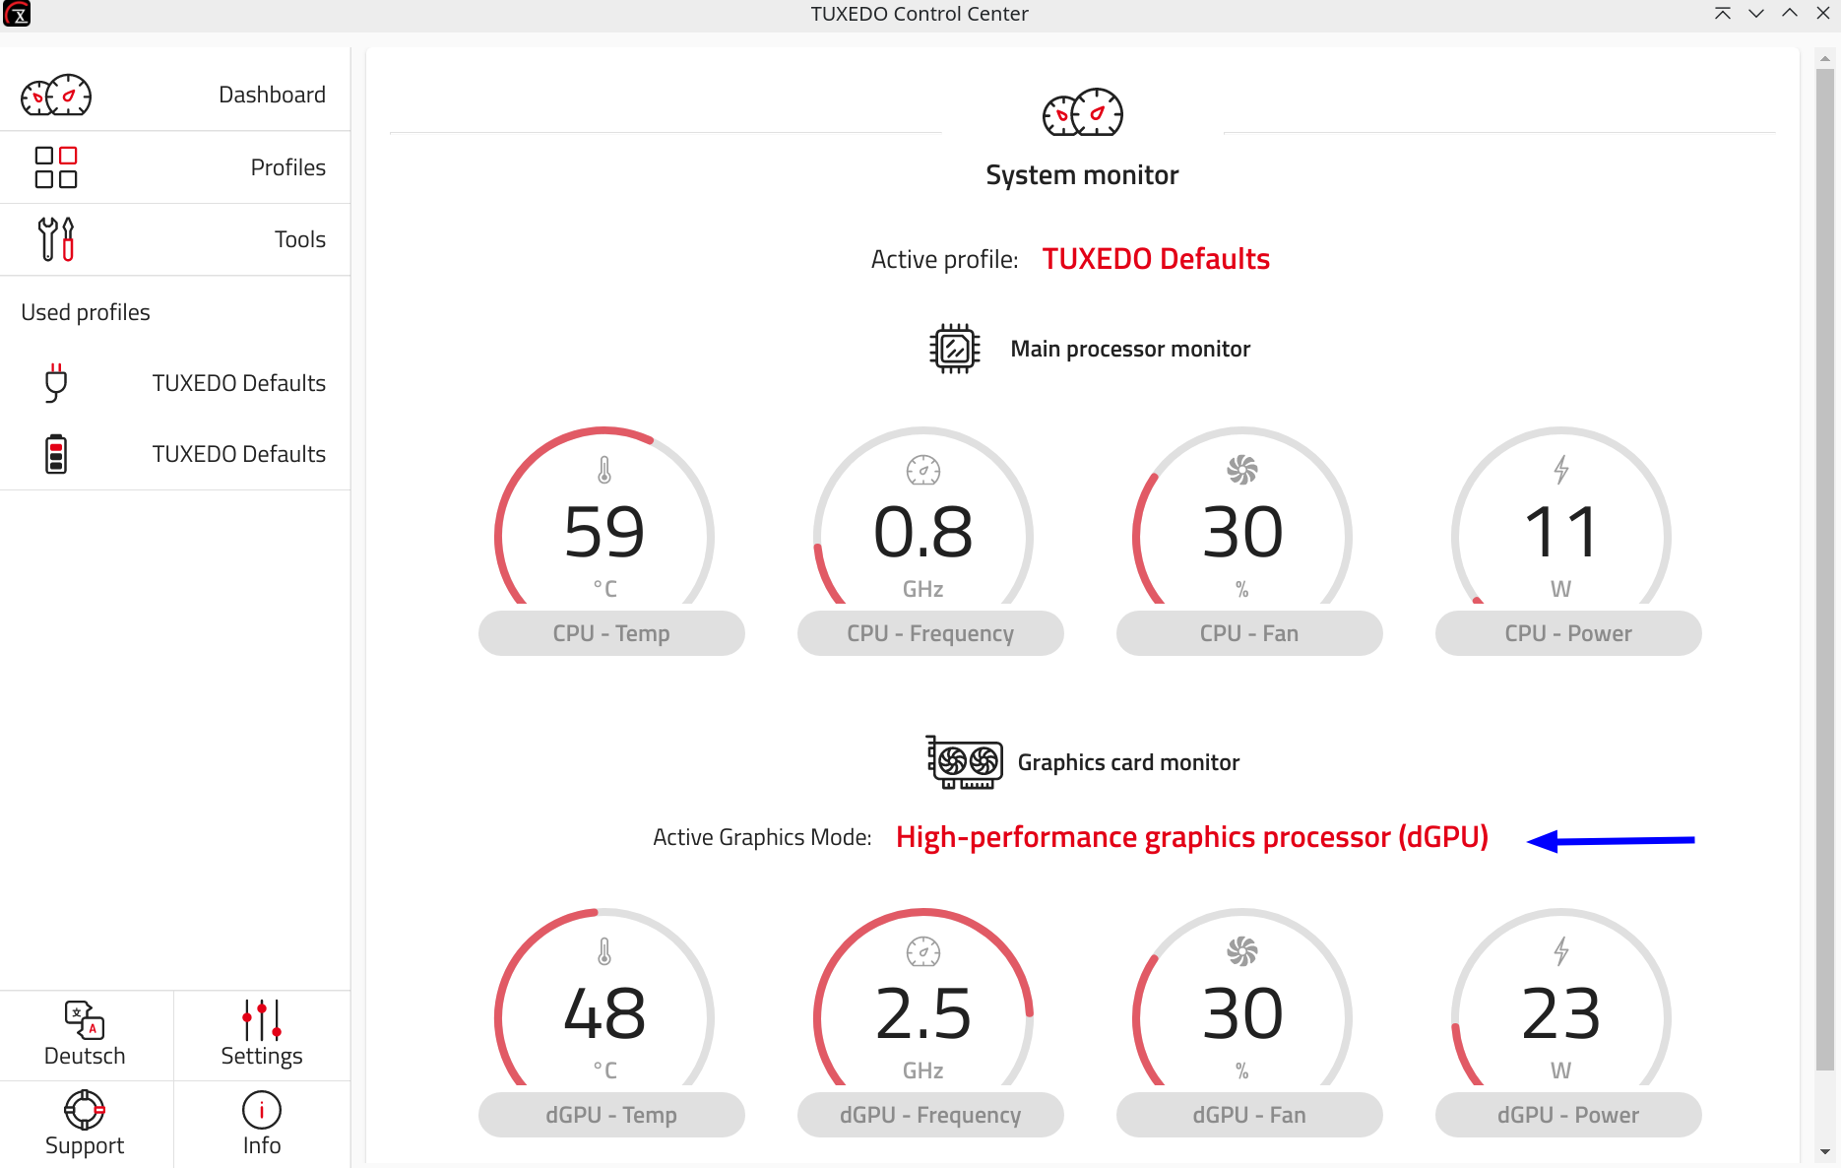Click the Support lifebuoy icon
This screenshot has height=1168, width=1841.
[85, 1110]
